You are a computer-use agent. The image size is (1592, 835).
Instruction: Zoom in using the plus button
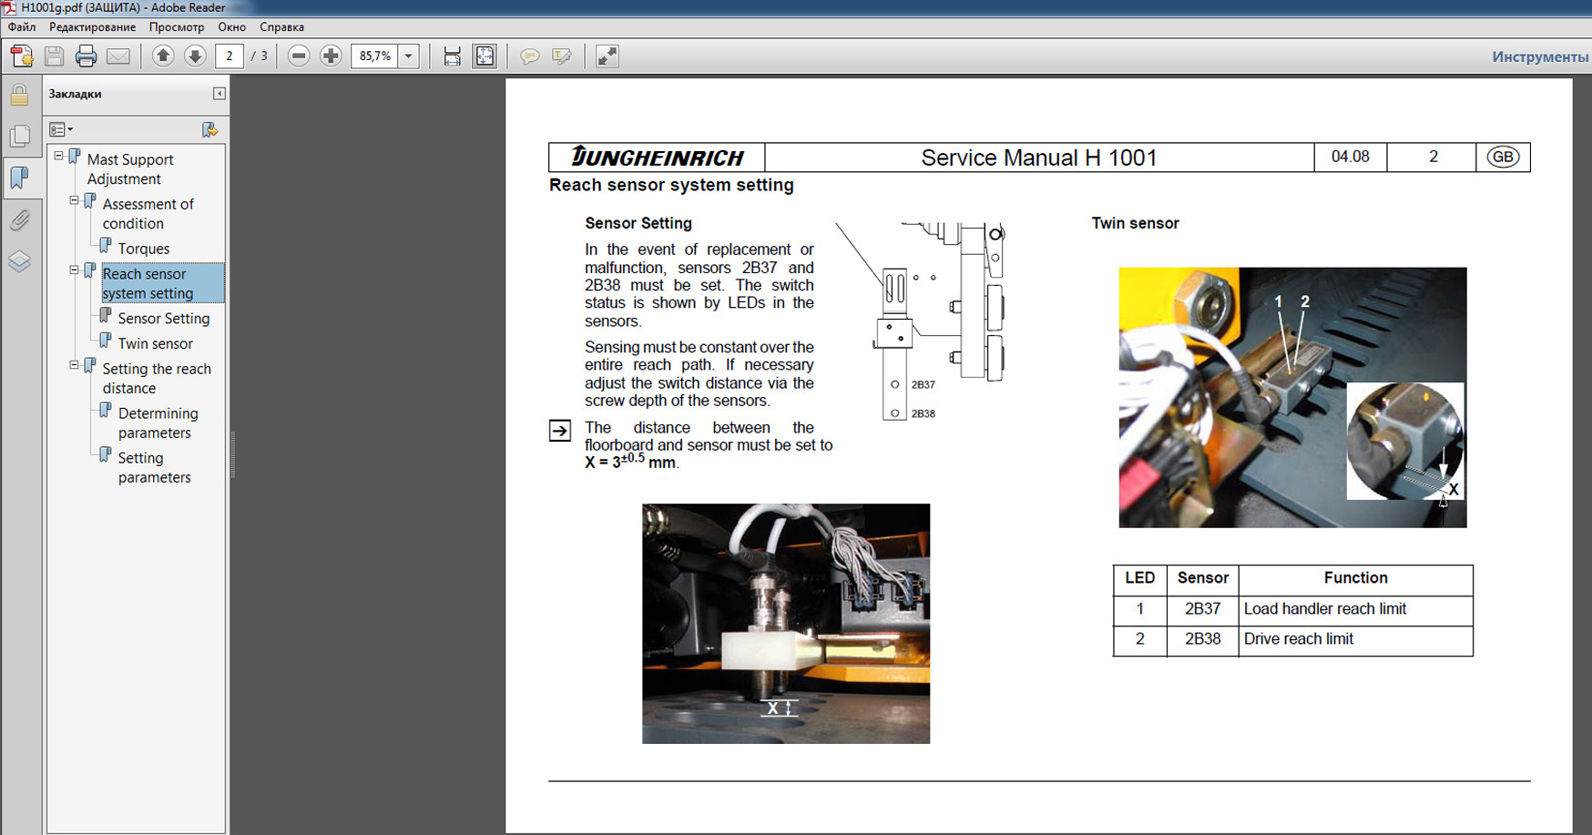tap(331, 56)
